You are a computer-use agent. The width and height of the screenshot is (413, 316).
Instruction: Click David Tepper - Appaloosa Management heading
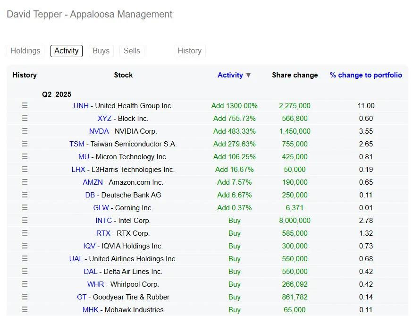[90, 14]
